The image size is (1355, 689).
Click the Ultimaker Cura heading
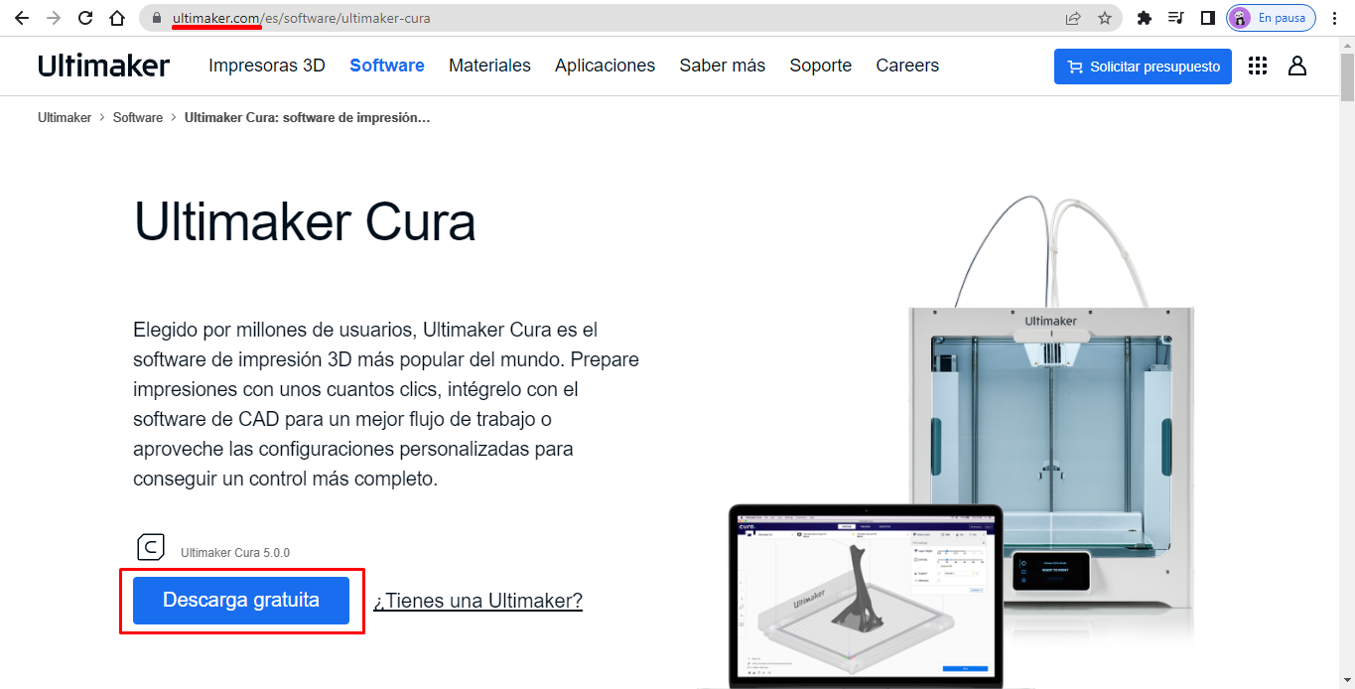click(x=305, y=221)
